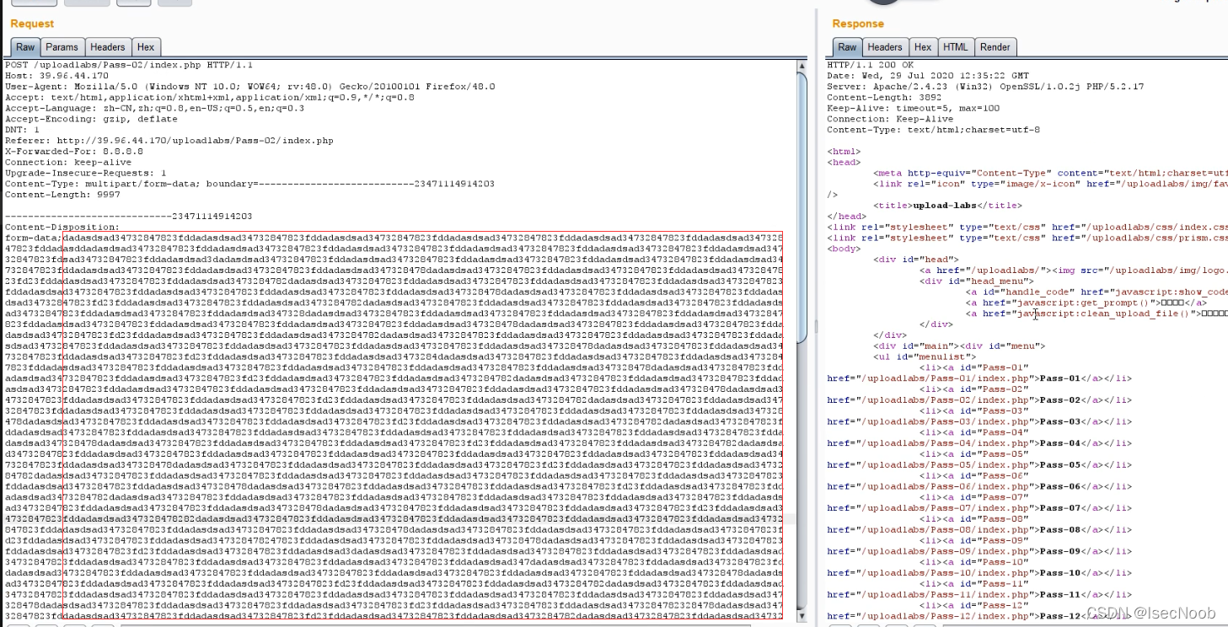Image resolution: width=1228 pixels, height=627 pixels.
Task: Click the Referer header line
Action: click(169, 141)
